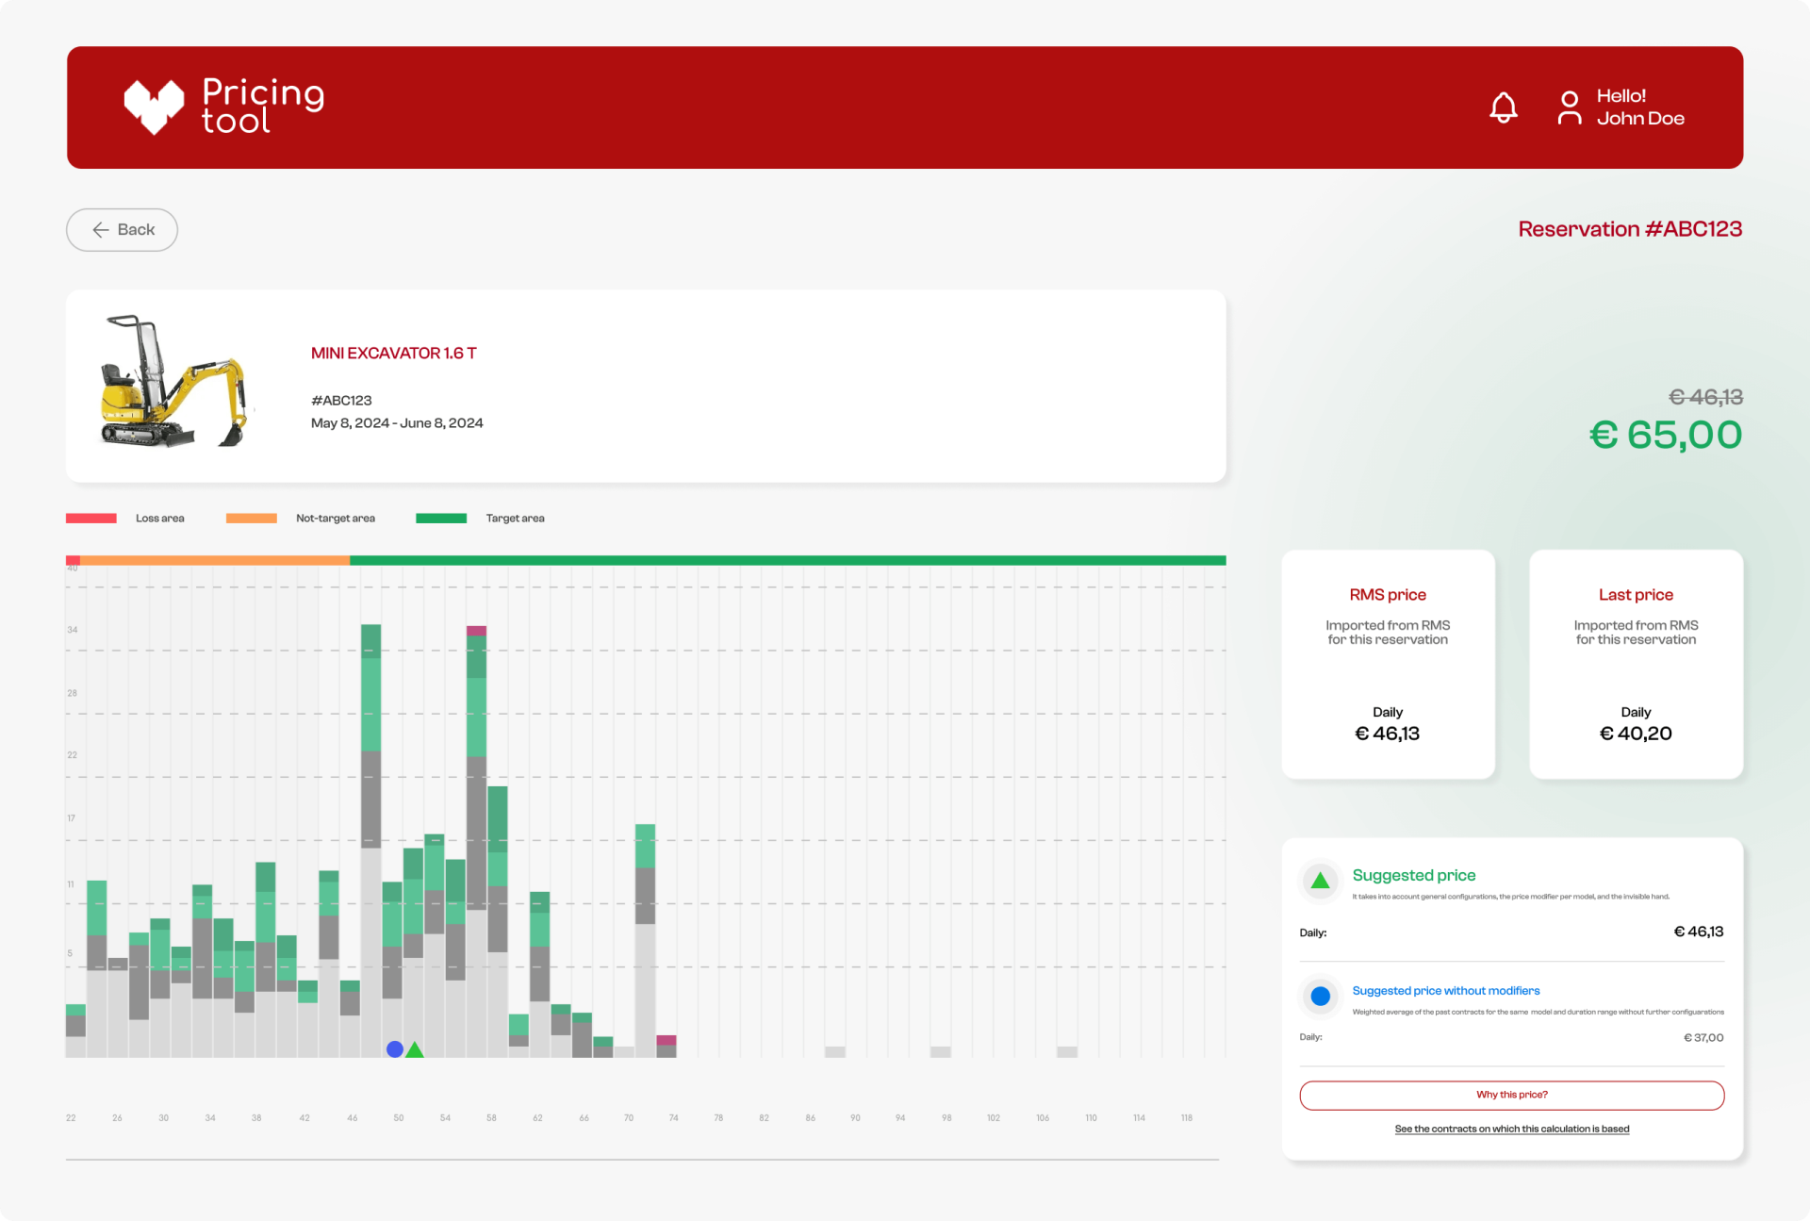Select the Last price card
This screenshot has width=1810, height=1221.
coord(1636,664)
